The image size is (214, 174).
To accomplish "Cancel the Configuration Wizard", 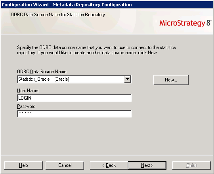I will (x=65, y=165).
